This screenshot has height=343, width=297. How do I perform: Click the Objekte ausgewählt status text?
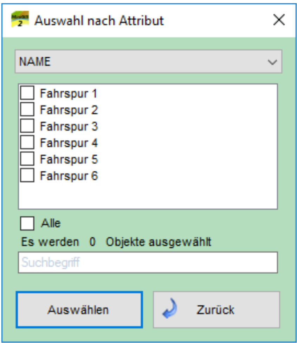point(159,242)
